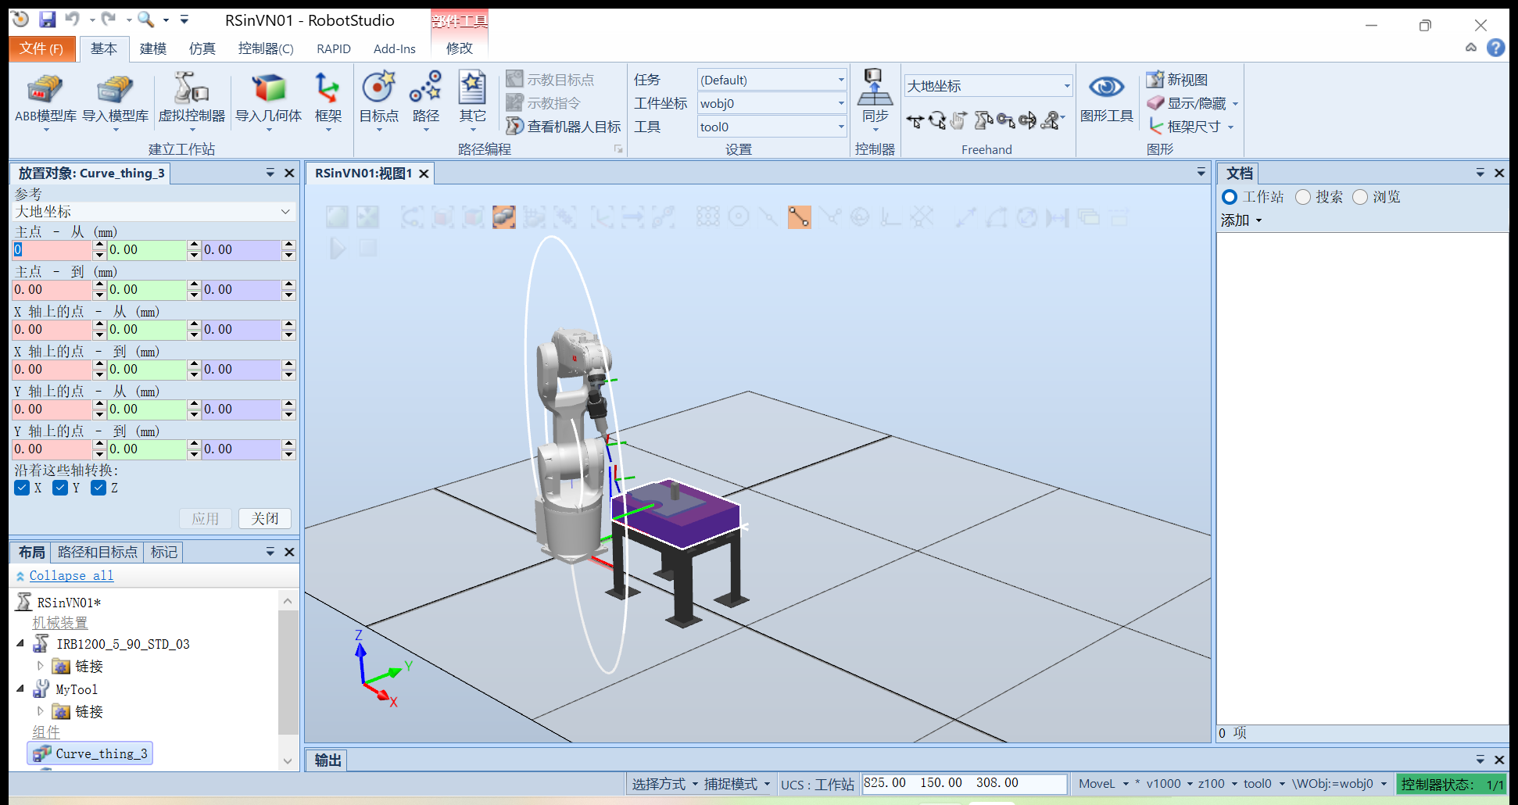Click the red X field under 主点 - 从
Image resolution: width=1518 pixels, height=805 pixels.
tap(52, 250)
